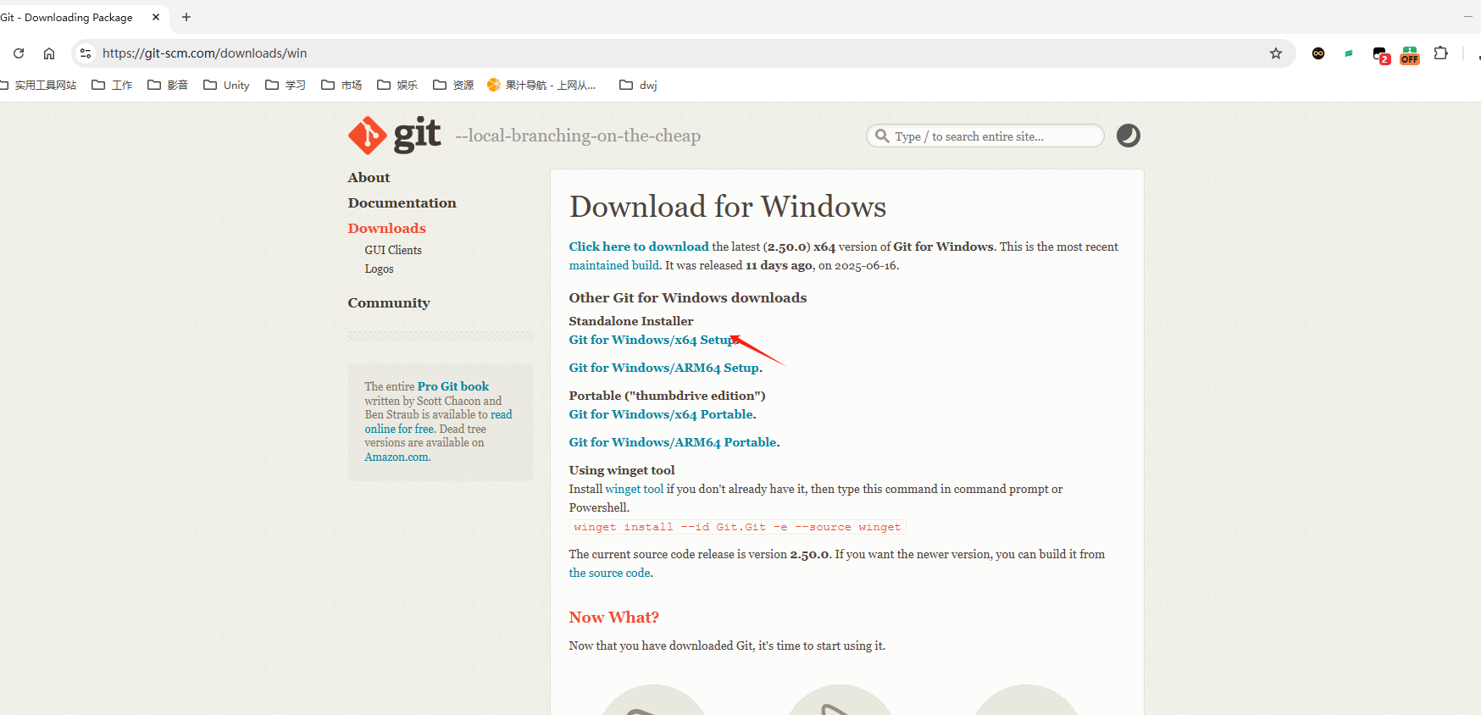Open 'the source code' link
The image size is (1481, 715).
click(609, 573)
